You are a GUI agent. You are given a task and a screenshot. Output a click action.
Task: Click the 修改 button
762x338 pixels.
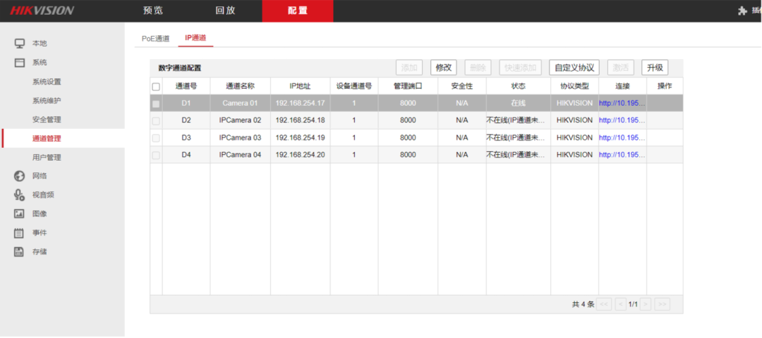coord(443,68)
